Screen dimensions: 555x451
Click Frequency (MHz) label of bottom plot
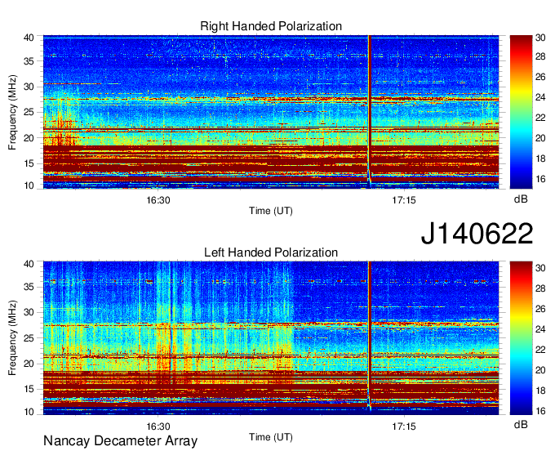pyautogui.click(x=12, y=338)
